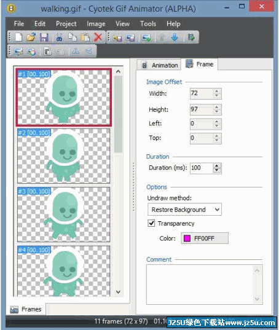
Task: Click frame list scroll up arrow
Action: [x=118, y=71]
